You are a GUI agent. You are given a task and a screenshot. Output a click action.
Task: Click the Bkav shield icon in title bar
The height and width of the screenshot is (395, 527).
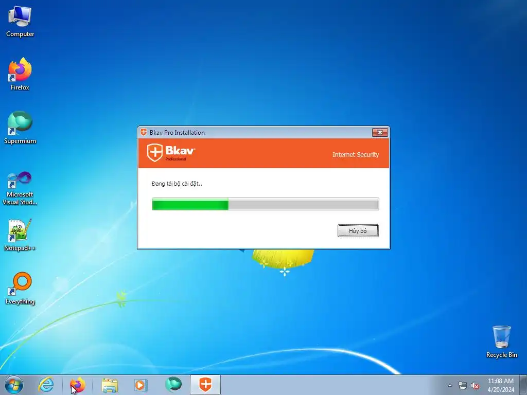(144, 132)
